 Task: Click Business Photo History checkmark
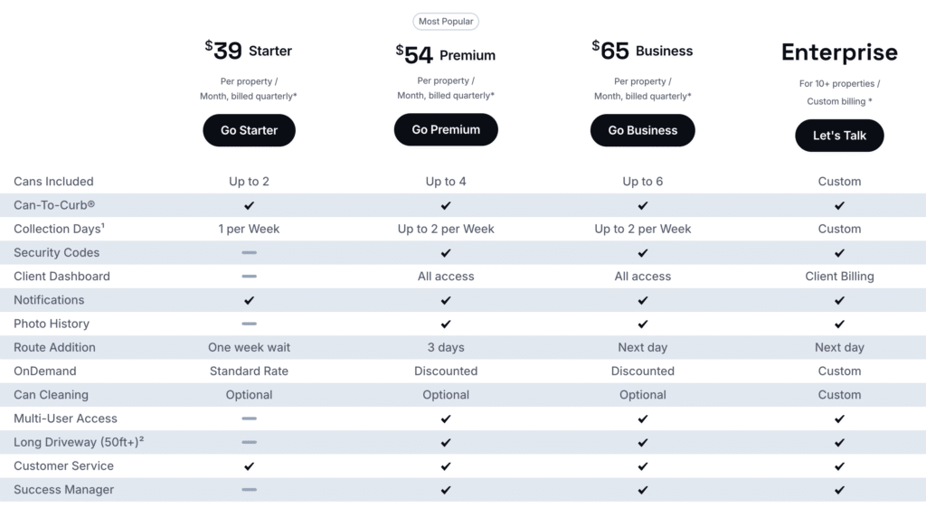click(643, 324)
